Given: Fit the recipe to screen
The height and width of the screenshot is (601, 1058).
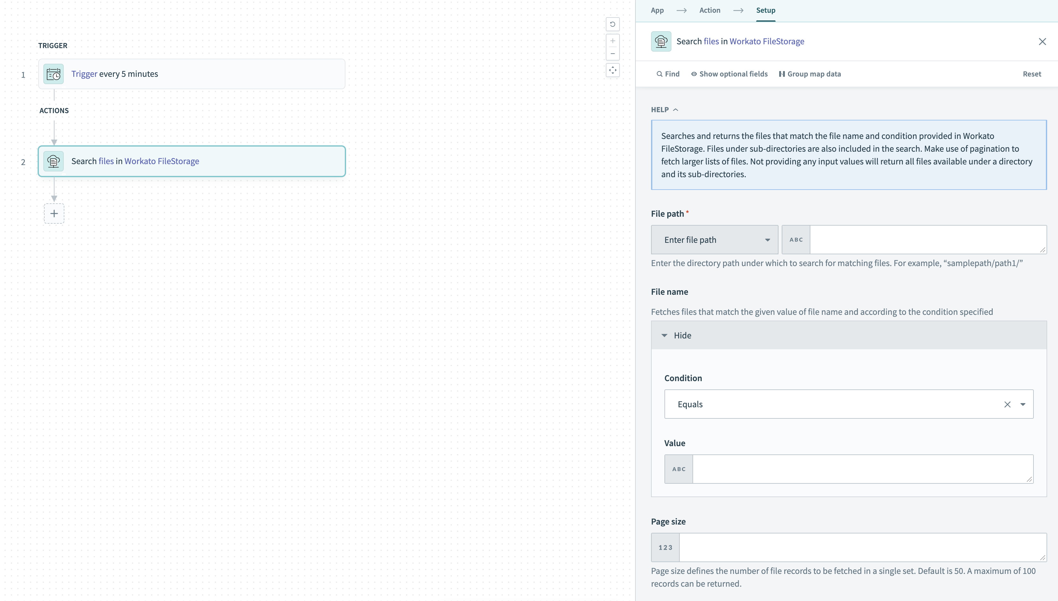Looking at the screenshot, I should click(x=612, y=70).
